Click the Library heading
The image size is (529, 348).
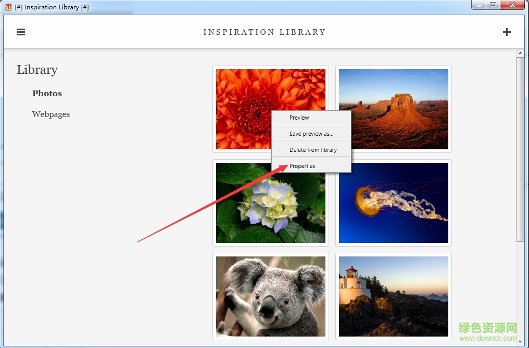37,70
